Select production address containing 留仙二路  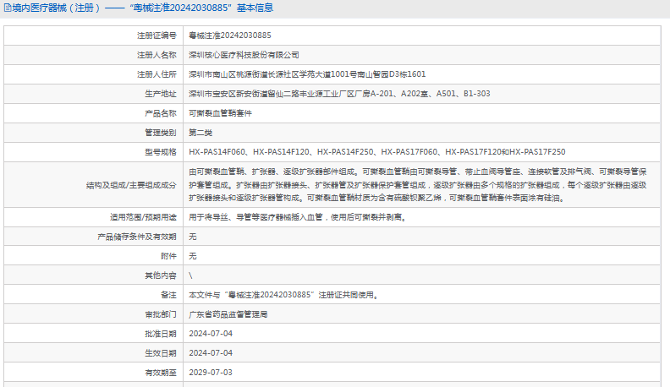click(x=340, y=94)
